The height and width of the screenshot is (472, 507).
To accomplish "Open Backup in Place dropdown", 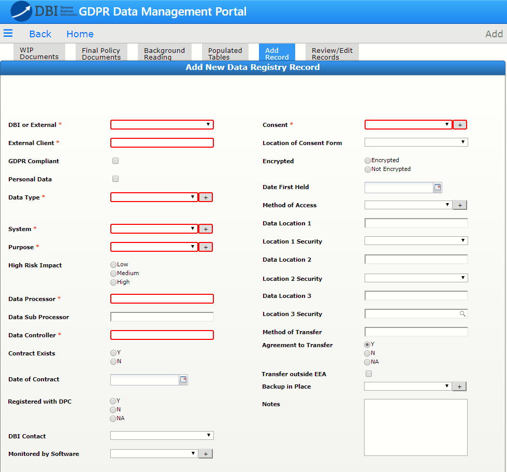I will click(408, 386).
